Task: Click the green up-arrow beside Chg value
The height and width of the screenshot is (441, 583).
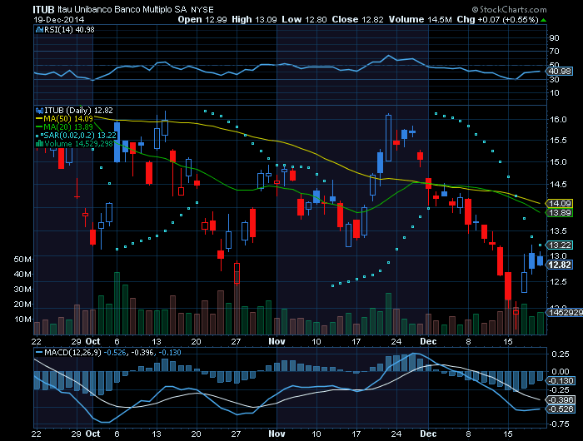Action: (x=544, y=20)
